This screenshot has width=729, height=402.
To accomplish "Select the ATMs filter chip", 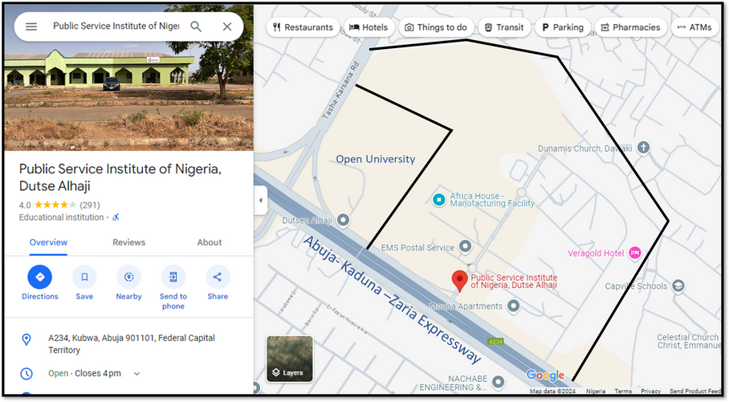I will pos(694,27).
